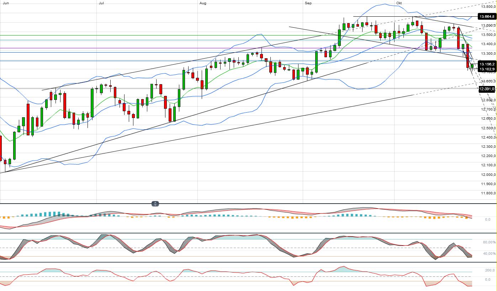Select the 13.102,9 price marker

coord(487,69)
